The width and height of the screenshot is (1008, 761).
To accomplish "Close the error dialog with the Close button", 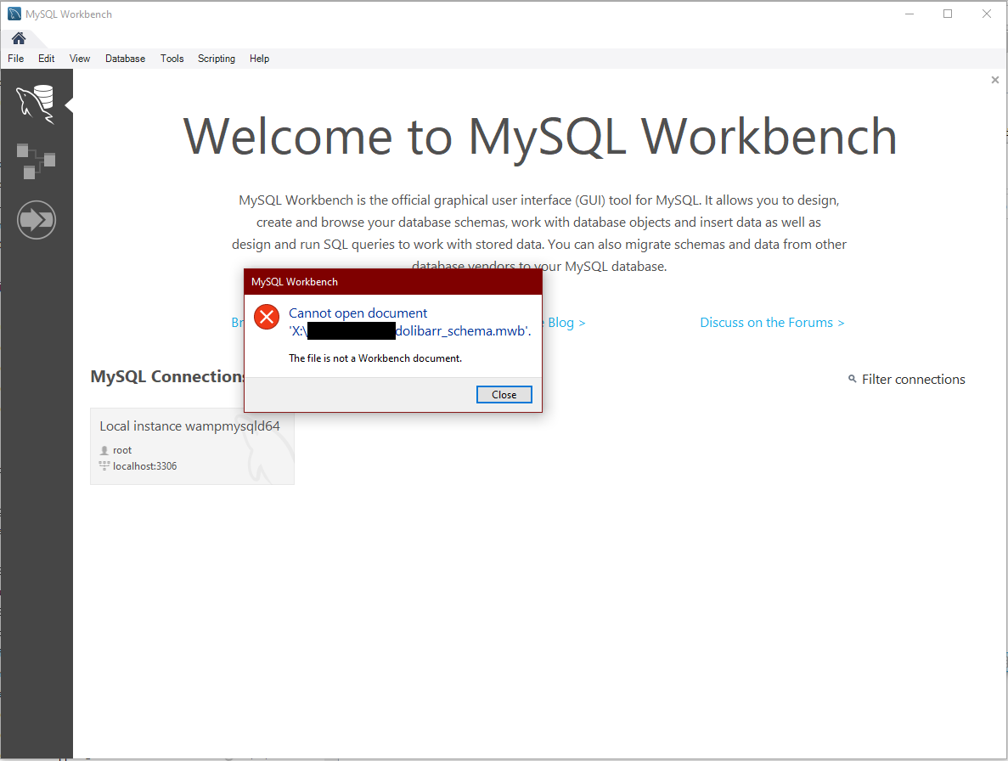I will 504,394.
